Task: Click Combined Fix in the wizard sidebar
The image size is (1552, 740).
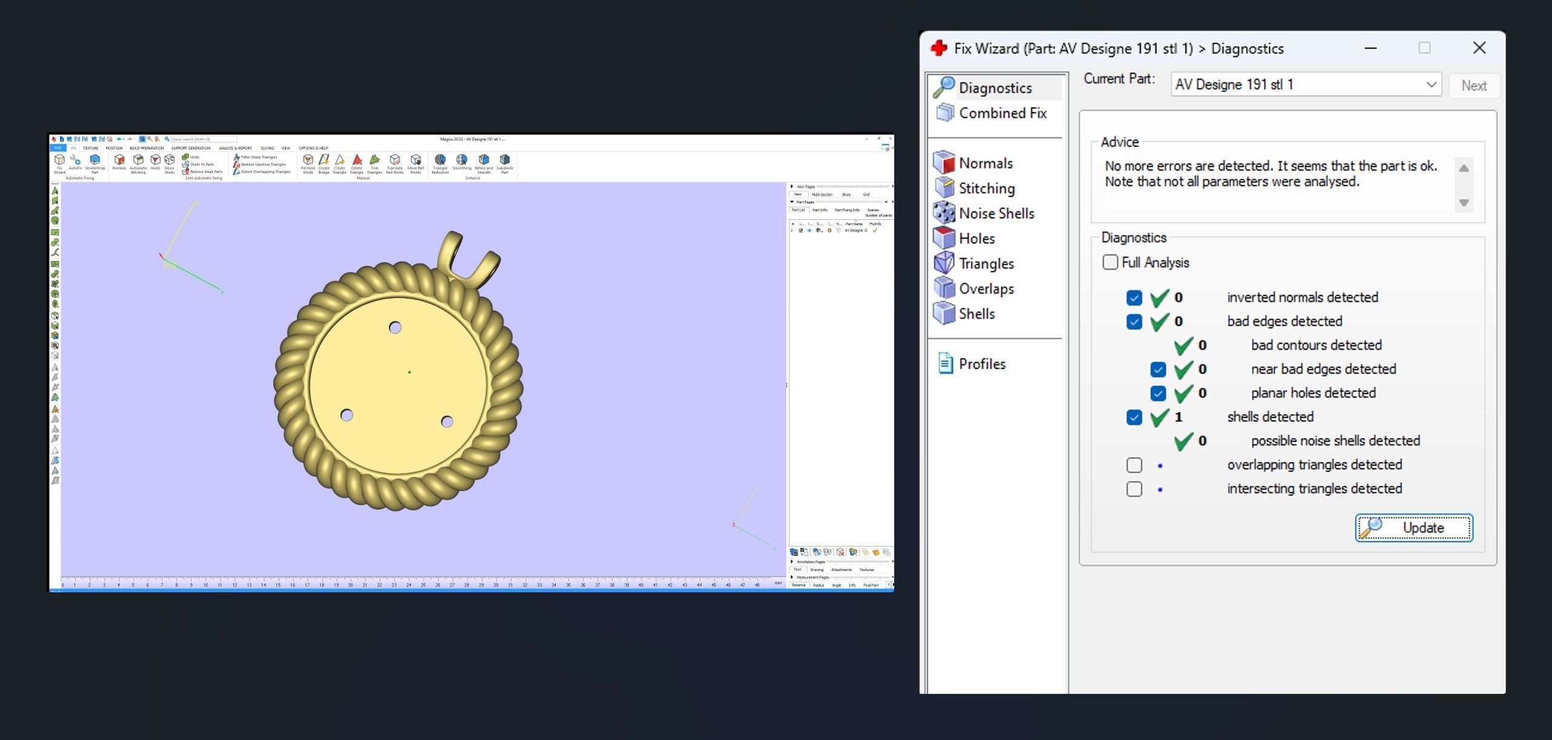Action: click(x=1002, y=113)
